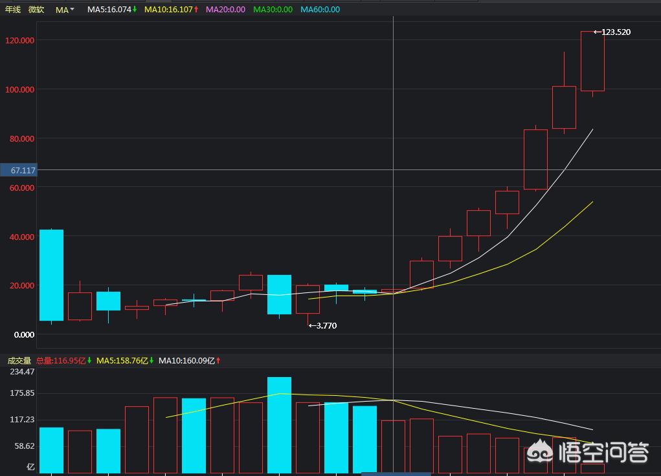Click the 微软 stock name label
Image resolution: width=661 pixels, height=476 pixels.
pyautogui.click(x=36, y=10)
